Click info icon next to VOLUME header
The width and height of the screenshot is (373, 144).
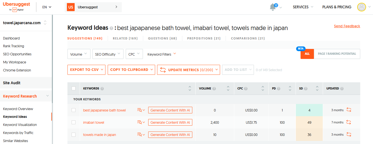[214, 89]
